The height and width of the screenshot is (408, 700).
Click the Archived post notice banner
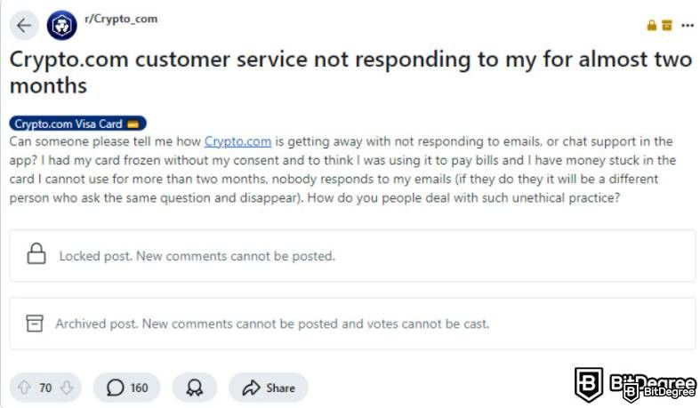(x=352, y=324)
